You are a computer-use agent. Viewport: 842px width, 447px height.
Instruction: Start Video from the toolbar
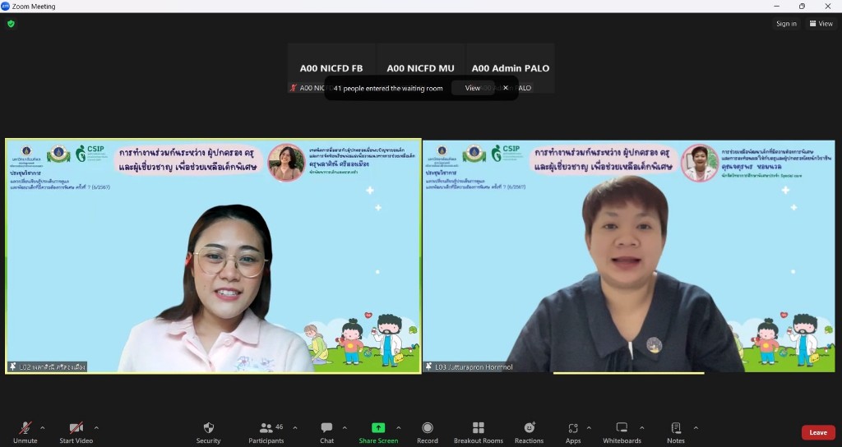pos(76,432)
